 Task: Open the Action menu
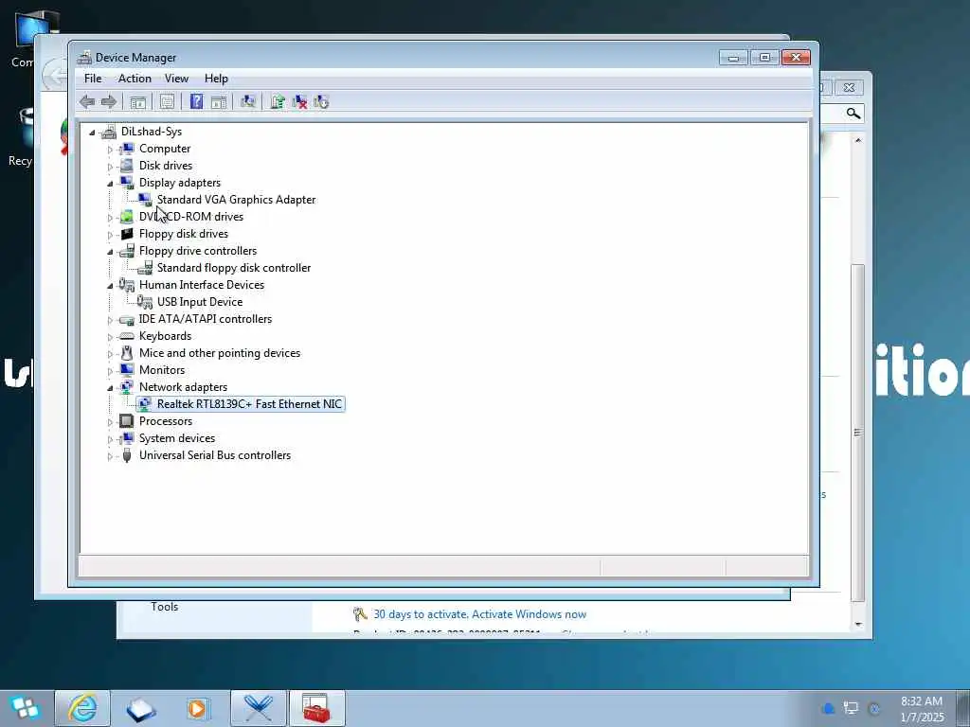coord(135,79)
